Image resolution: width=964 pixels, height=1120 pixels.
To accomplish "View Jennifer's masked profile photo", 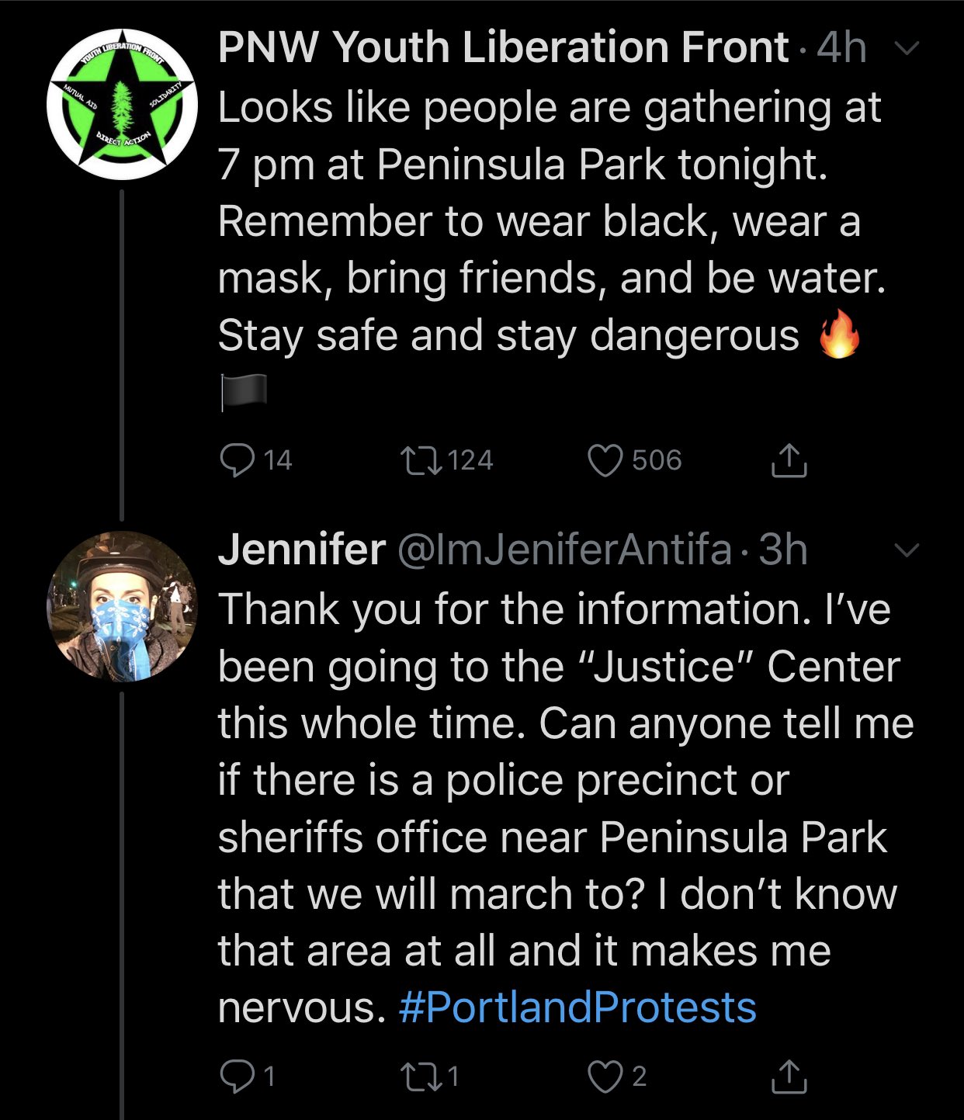I will coord(123,607).
